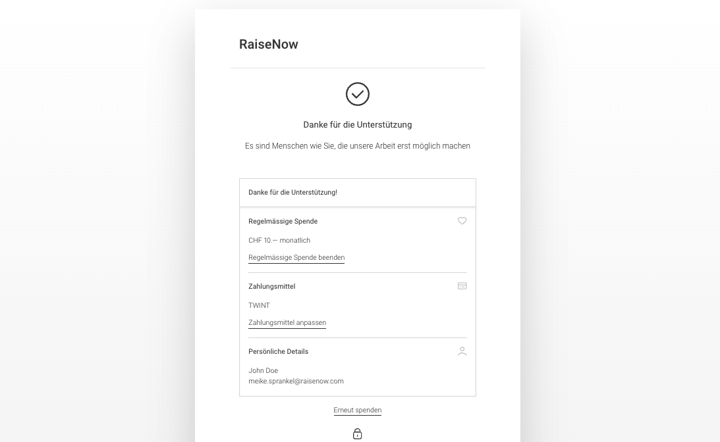Click the heart icon beside Regelmässige Spende
720x442 pixels.
point(462,220)
